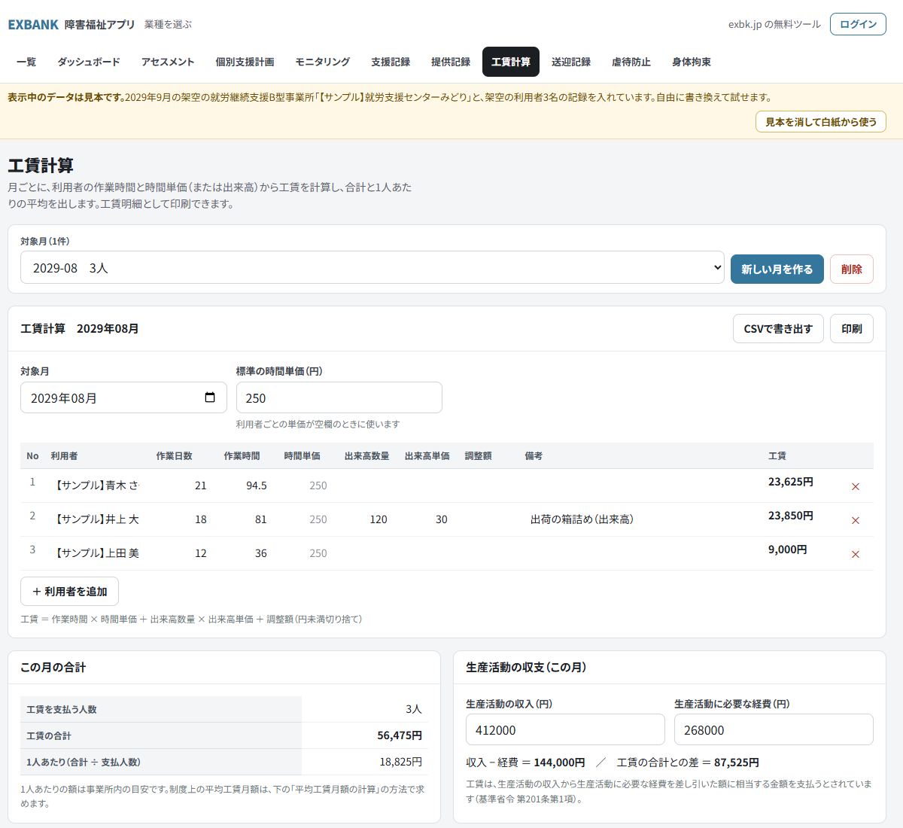Click 調整額 cell in 青木 row
Viewport: 903px width, 828px height.
pos(488,486)
